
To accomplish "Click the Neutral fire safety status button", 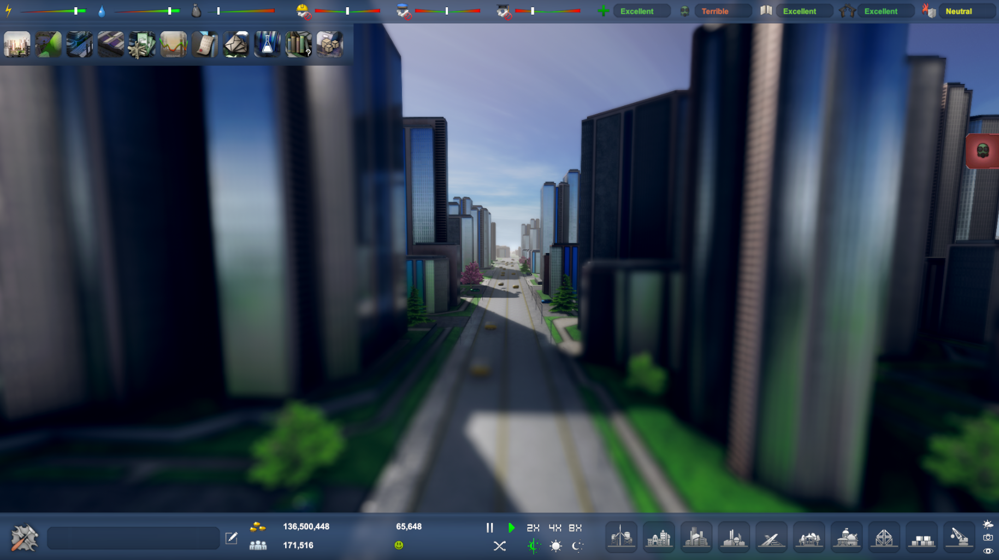I will pyautogui.click(x=967, y=11).
